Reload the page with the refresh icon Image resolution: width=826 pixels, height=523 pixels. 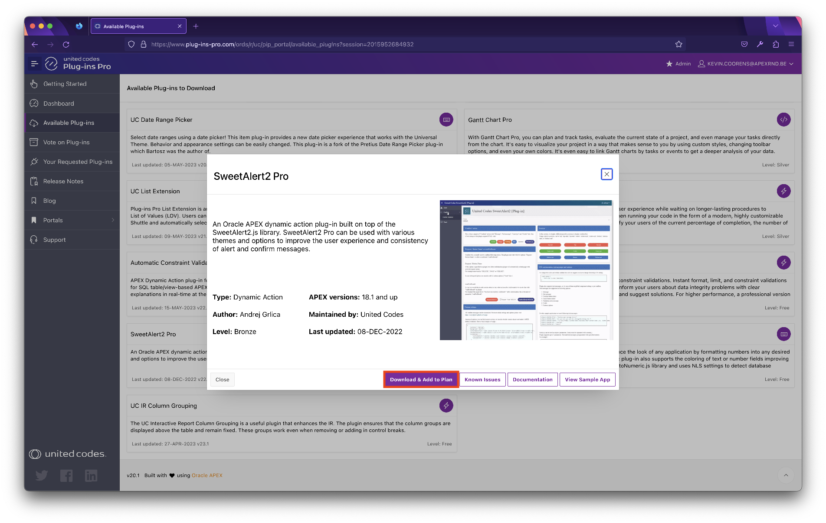pyautogui.click(x=66, y=44)
